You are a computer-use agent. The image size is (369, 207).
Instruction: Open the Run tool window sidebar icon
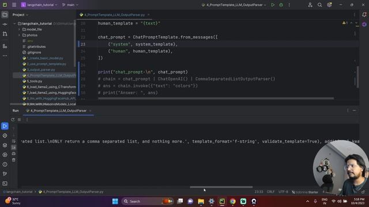5,126
